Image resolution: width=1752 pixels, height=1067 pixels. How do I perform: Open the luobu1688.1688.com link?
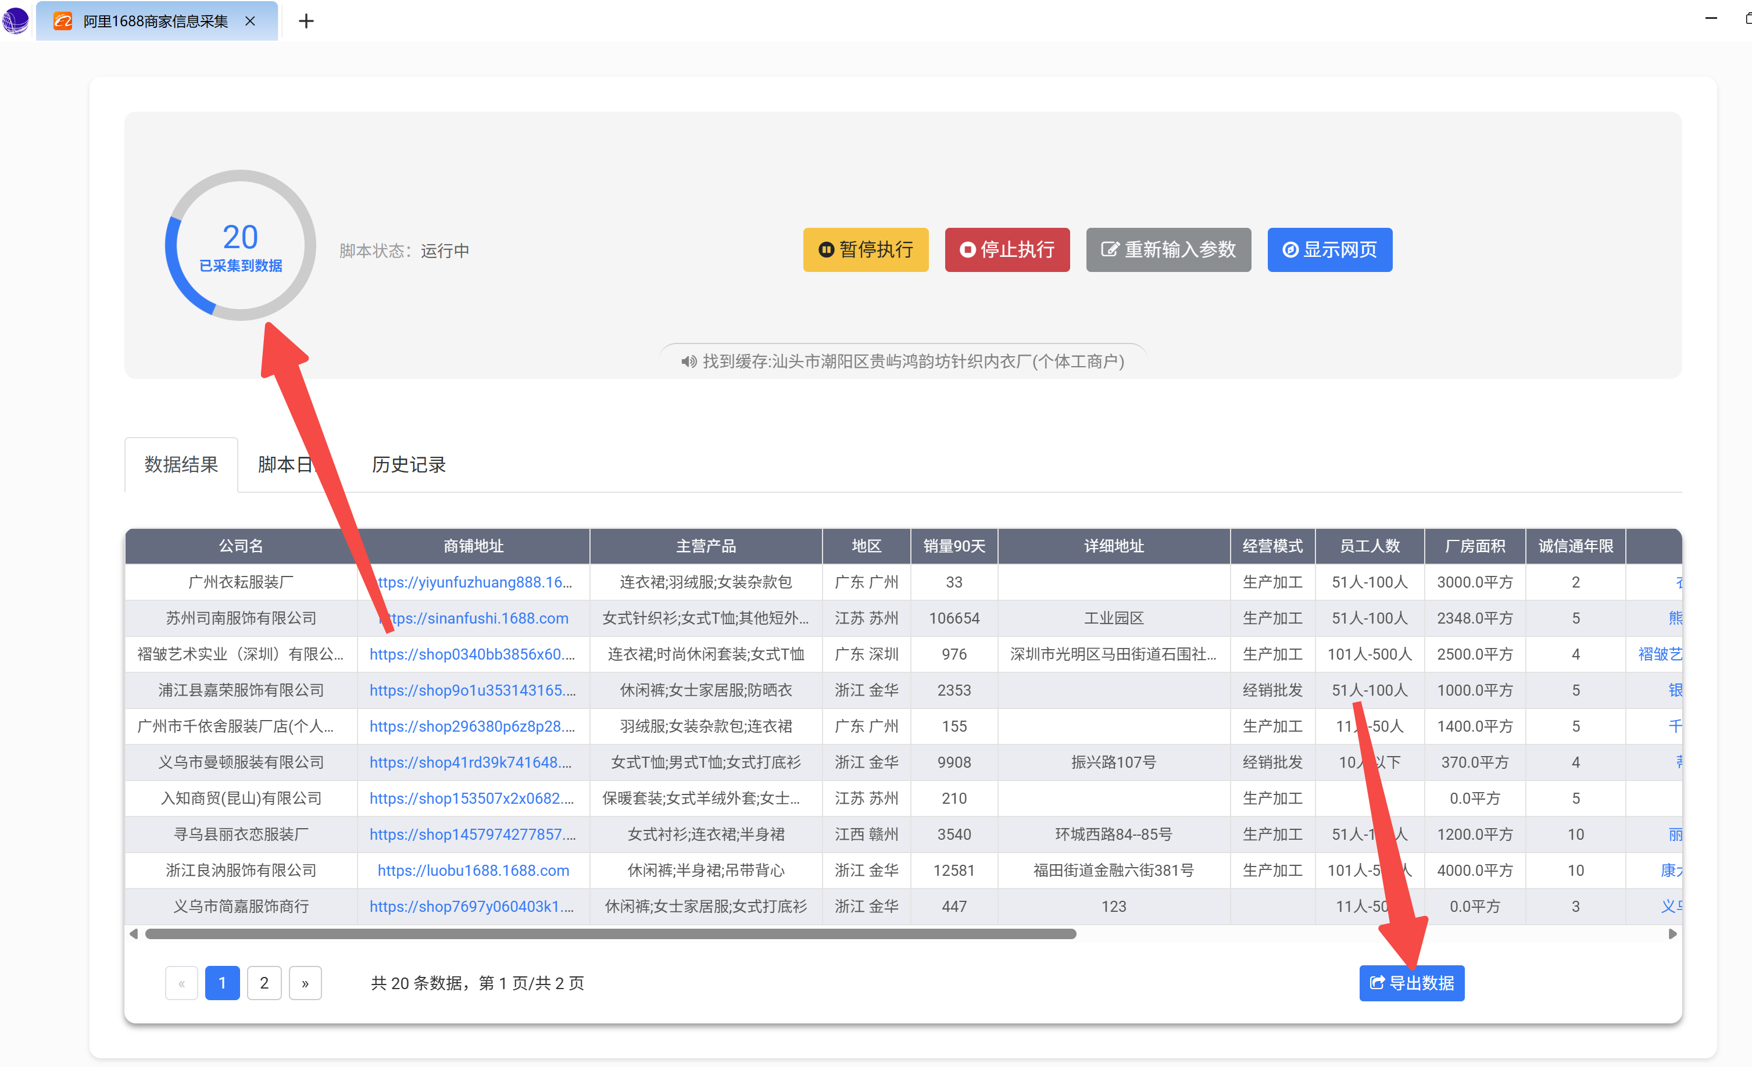(x=474, y=871)
